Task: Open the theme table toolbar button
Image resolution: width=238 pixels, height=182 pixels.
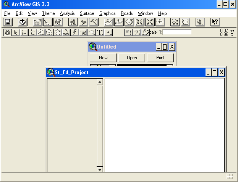Action: click(58, 22)
